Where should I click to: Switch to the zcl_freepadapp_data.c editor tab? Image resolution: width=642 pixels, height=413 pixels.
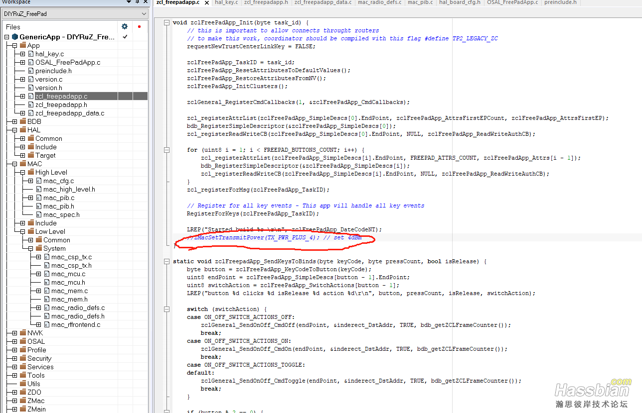[x=322, y=2]
